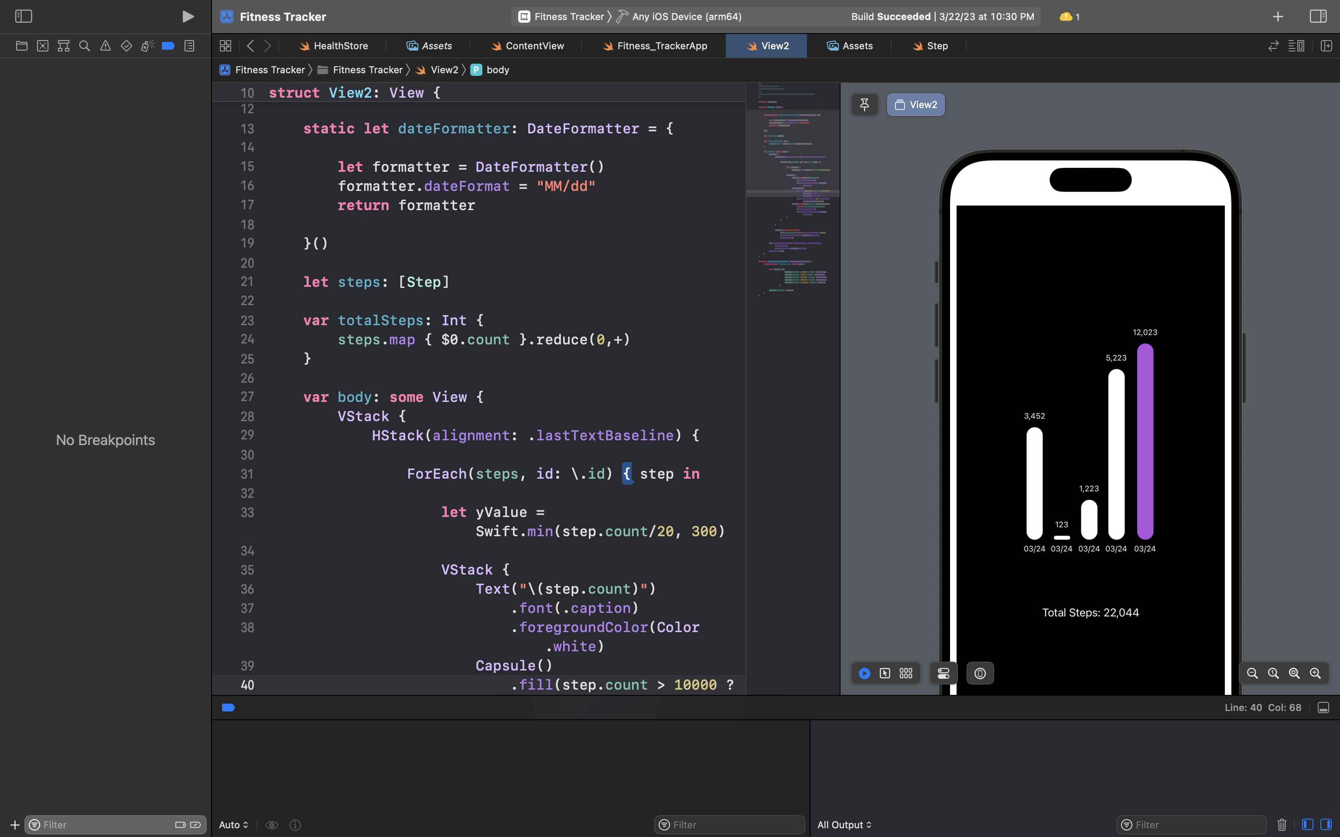Open the find navigator
Image resolution: width=1340 pixels, height=837 pixels.
85,46
